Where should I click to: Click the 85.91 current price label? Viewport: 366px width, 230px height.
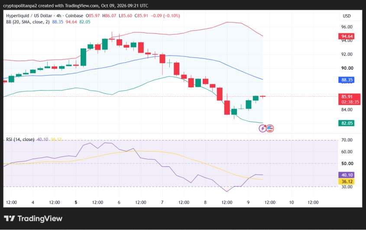347,96
